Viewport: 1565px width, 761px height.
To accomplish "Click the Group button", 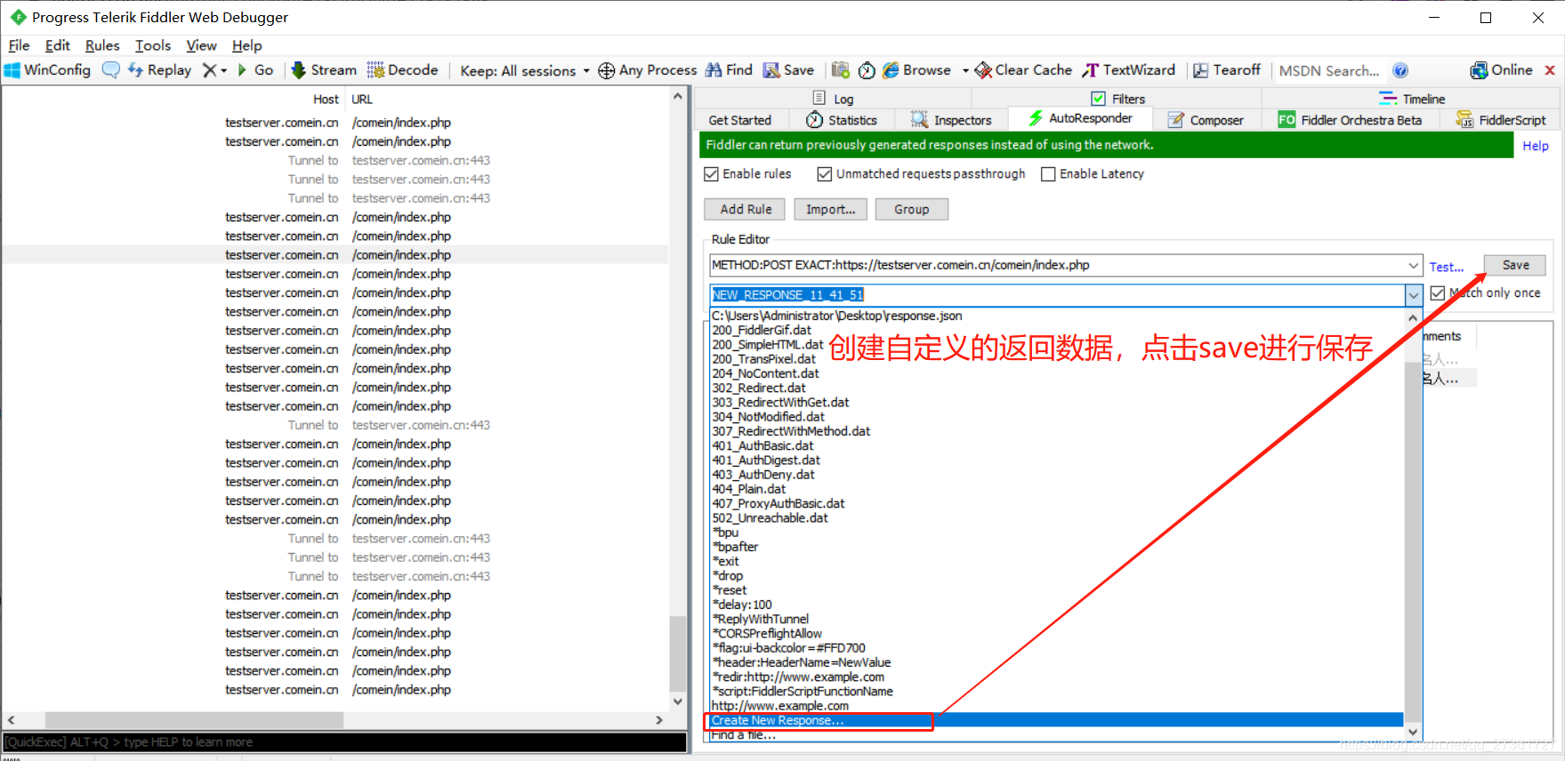I will click(x=911, y=209).
